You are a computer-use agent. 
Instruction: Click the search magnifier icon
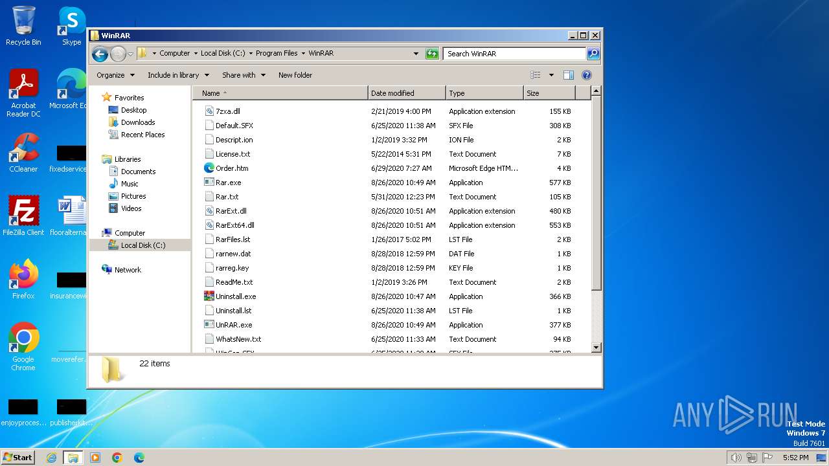click(x=593, y=54)
